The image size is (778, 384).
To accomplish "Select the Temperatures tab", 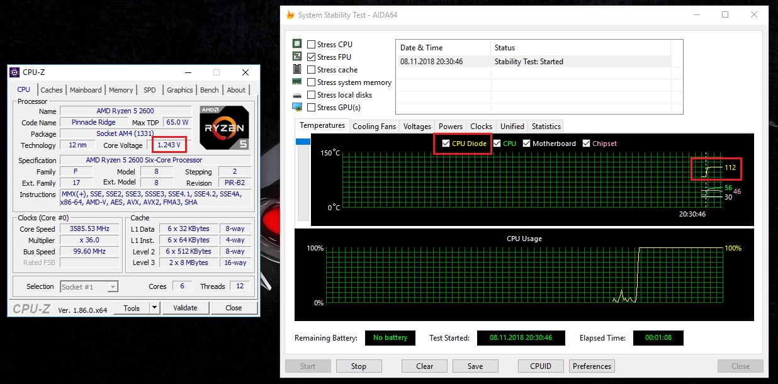I will tap(322, 125).
